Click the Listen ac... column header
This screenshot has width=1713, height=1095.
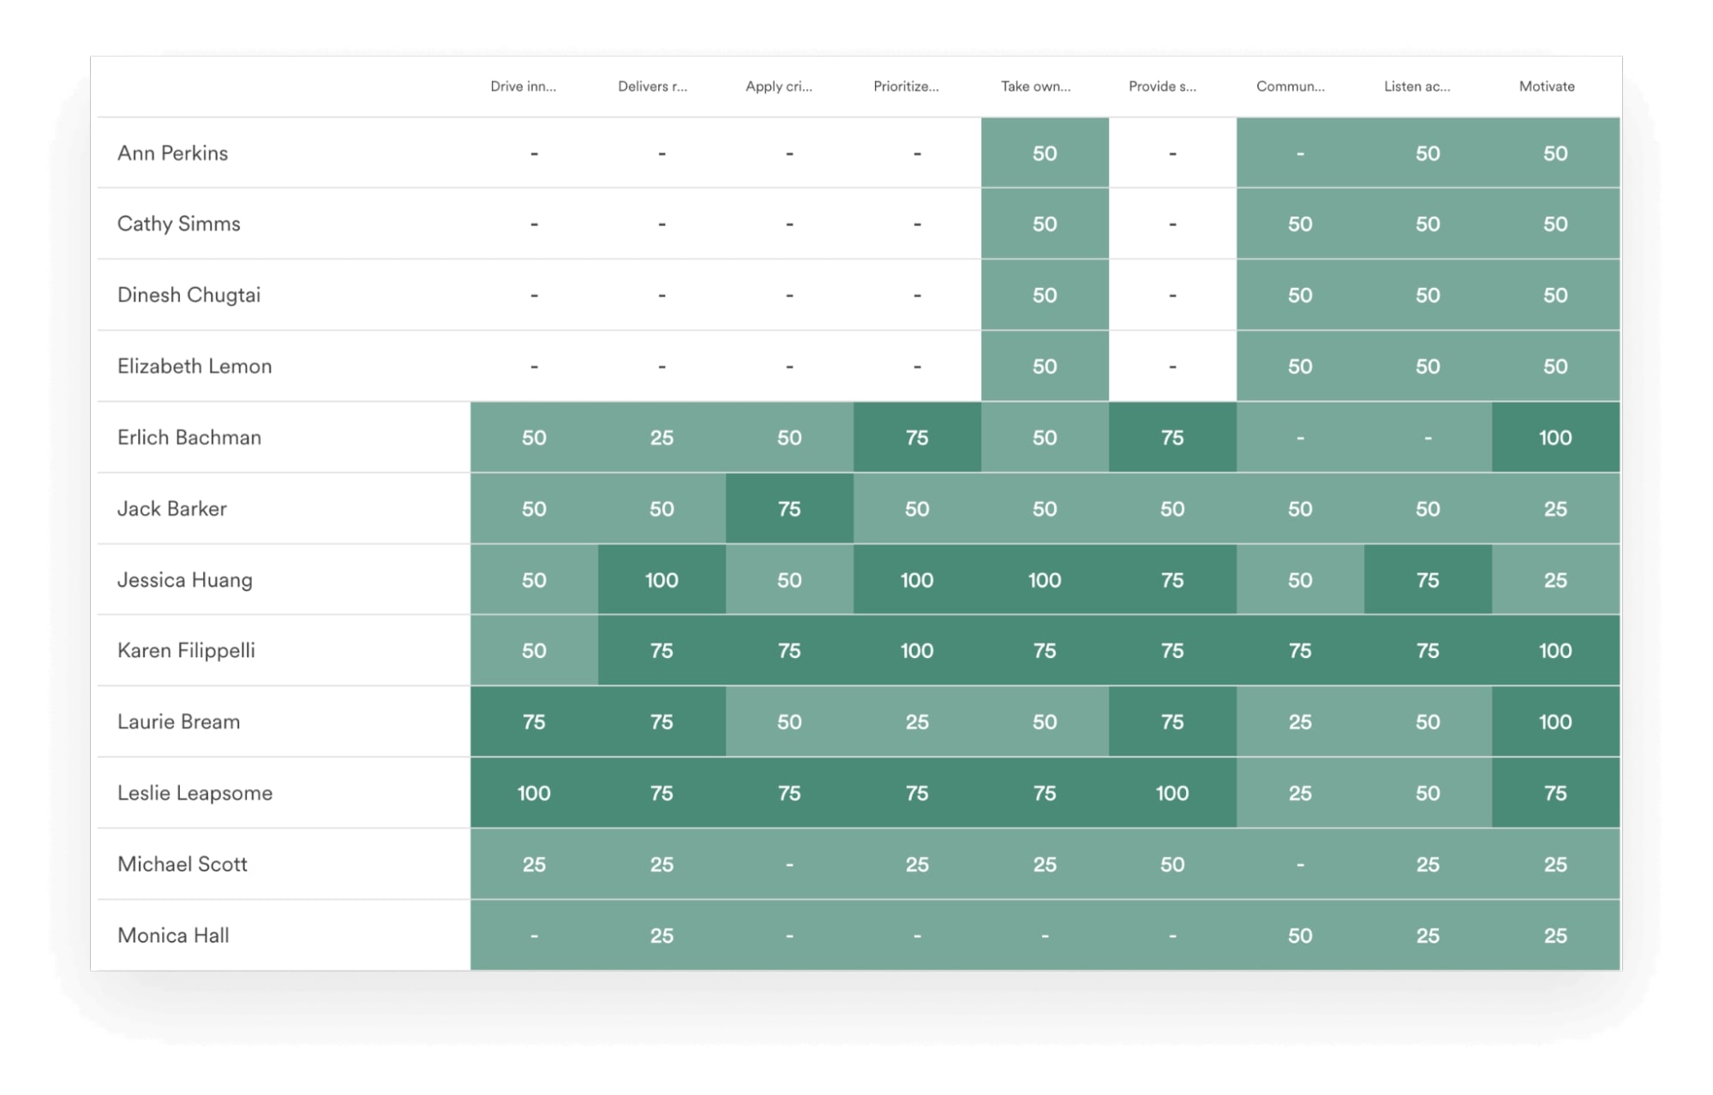(1417, 87)
